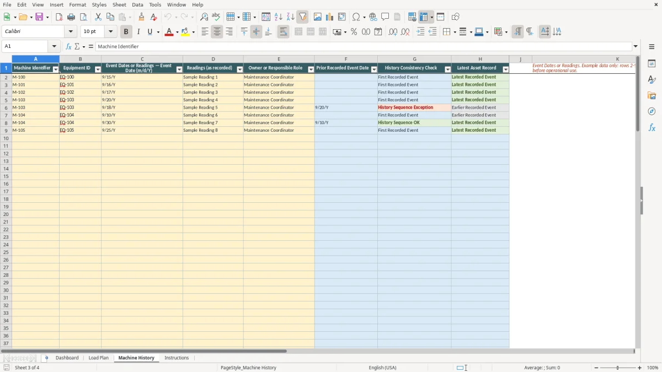Viewport: 662px width, 372px height.
Task: Switch to the Load Plan sheet tab
Action: point(99,358)
